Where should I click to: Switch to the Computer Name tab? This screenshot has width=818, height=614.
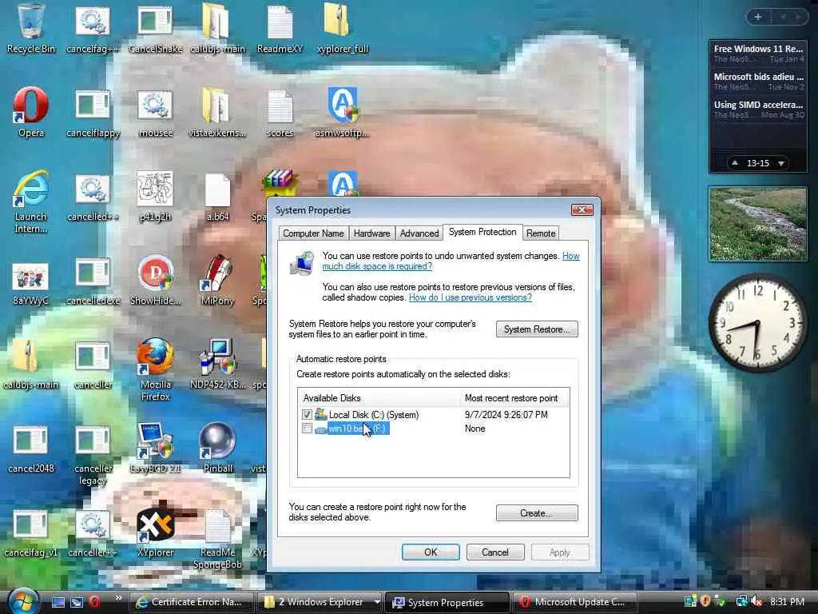pyautogui.click(x=313, y=233)
